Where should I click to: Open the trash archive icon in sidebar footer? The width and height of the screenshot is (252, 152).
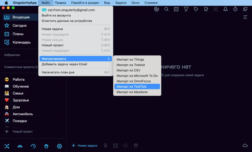[x=46, y=146]
